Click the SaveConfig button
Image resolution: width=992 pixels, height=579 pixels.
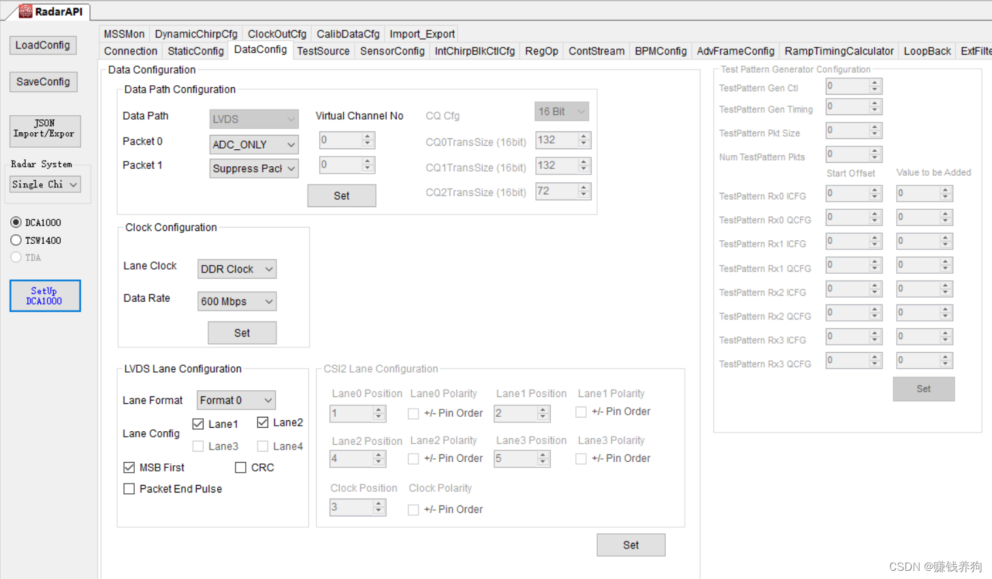point(43,82)
